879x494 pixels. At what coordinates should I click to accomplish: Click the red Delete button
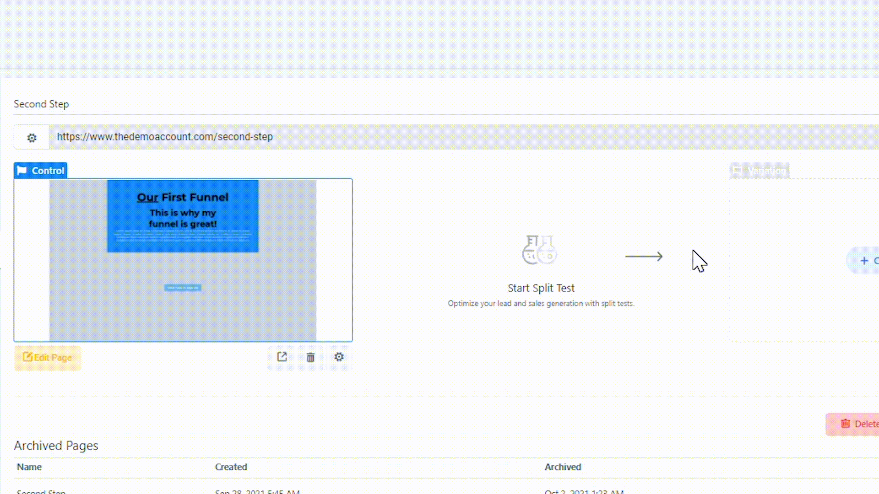[x=861, y=424]
